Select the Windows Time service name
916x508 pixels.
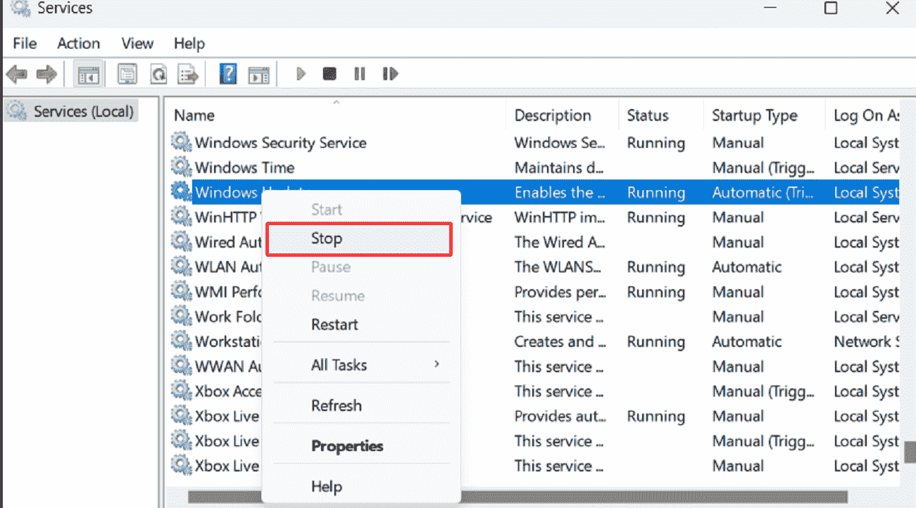click(244, 167)
